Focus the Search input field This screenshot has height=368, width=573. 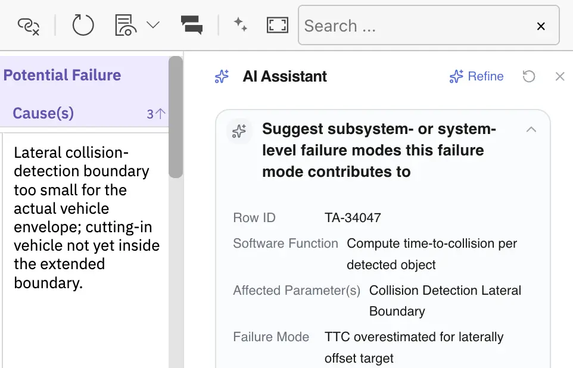[x=429, y=25]
